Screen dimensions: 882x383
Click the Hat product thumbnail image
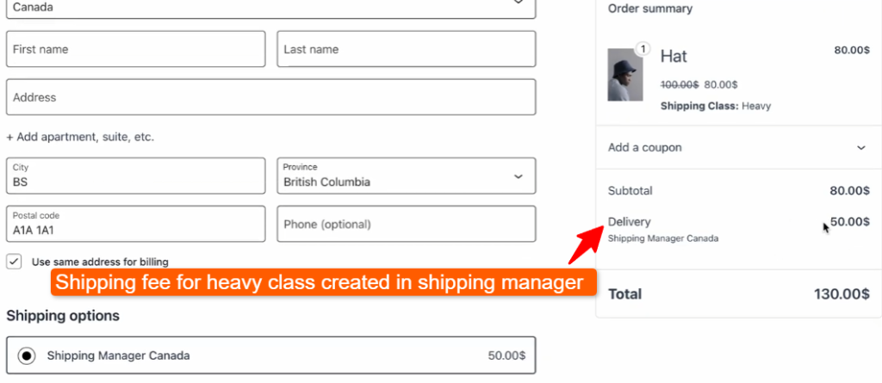(625, 75)
